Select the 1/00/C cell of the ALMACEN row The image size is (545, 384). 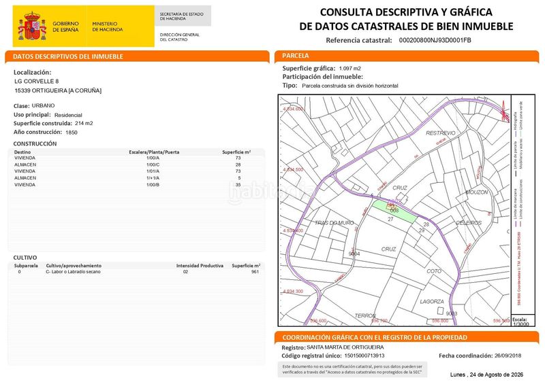153,164
